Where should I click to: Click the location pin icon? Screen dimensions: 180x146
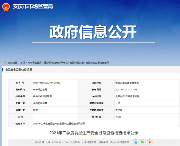(x=5, y=63)
